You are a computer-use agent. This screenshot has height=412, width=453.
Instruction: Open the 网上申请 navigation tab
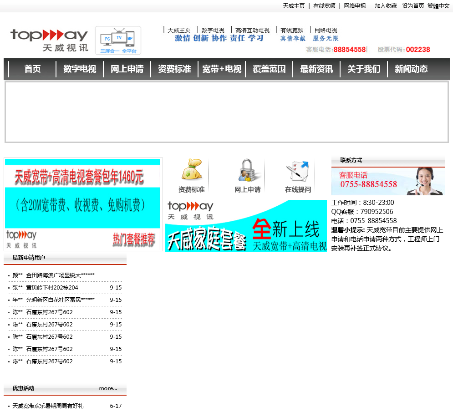click(127, 69)
